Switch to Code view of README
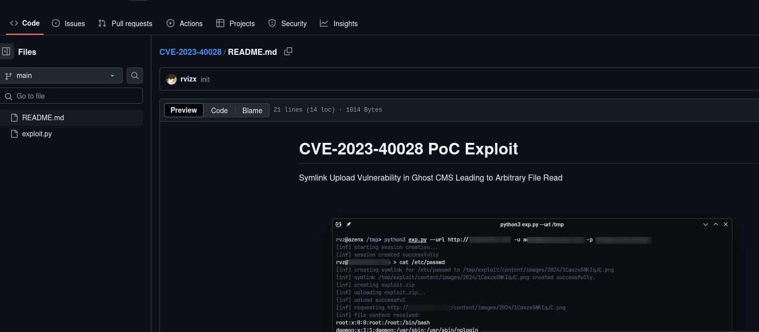759x332 pixels. (x=219, y=110)
